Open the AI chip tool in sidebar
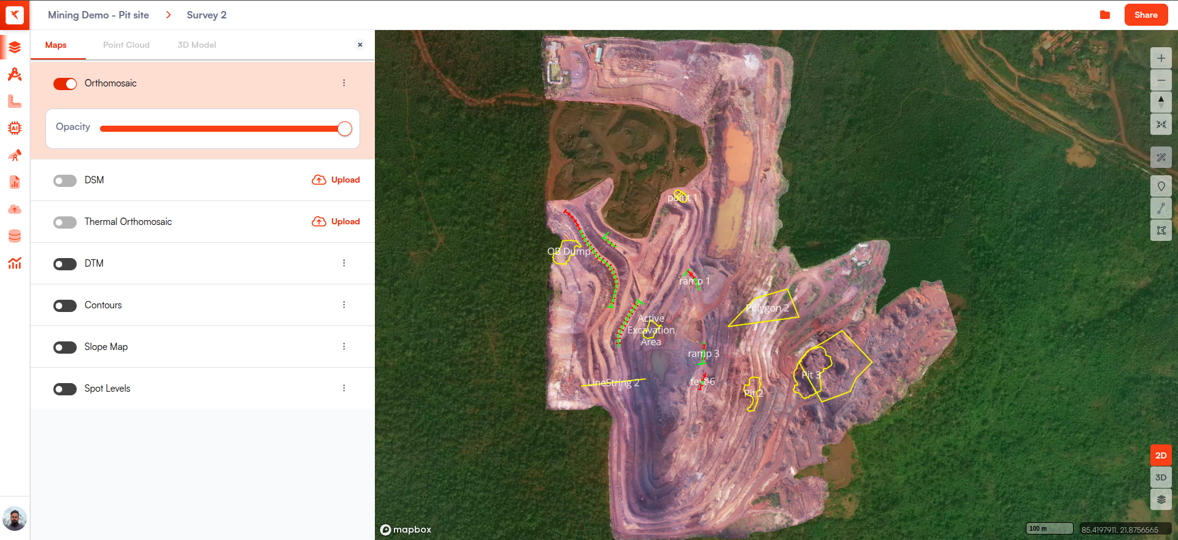The width and height of the screenshot is (1178, 540). [x=15, y=128]
